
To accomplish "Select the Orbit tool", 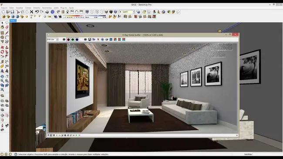I will tap(2, 76).
